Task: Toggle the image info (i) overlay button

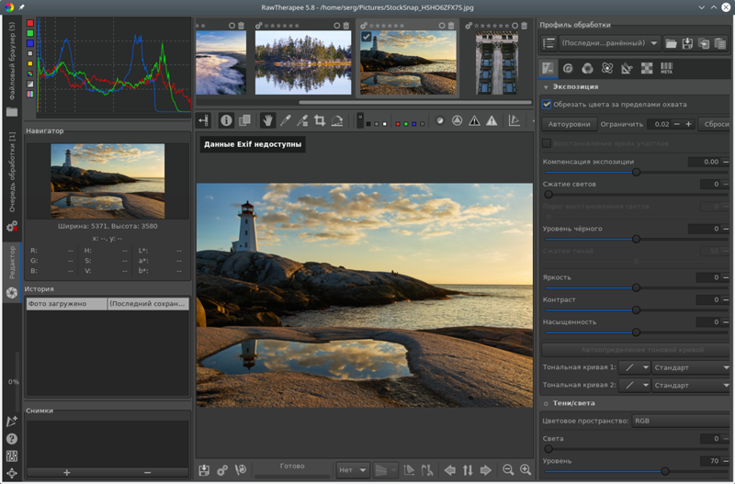Action: point(226,121)
